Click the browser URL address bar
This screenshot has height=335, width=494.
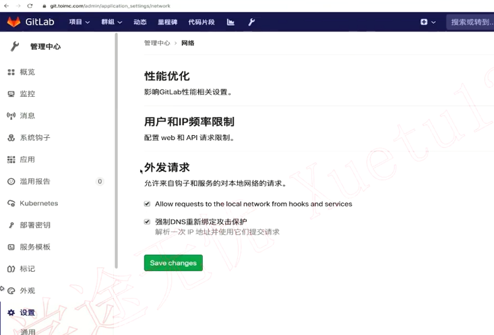111,6
